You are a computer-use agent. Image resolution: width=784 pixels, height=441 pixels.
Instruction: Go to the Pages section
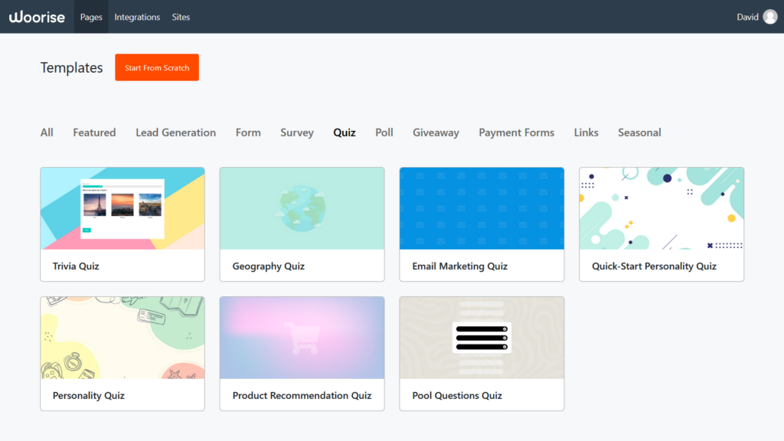[90, 16]
